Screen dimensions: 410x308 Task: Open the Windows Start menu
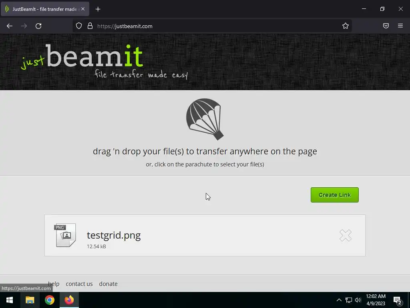point(10,300)
